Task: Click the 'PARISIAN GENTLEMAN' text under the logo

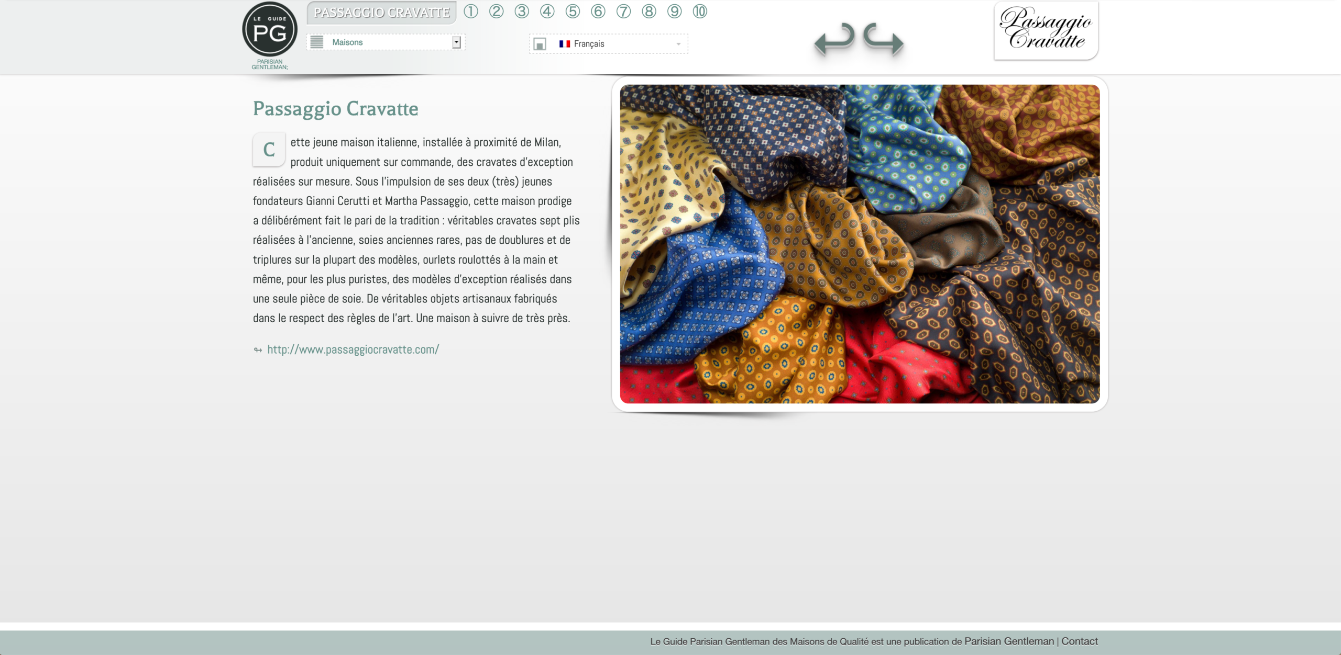Action: pyautogui.click(x=270, y=64)
